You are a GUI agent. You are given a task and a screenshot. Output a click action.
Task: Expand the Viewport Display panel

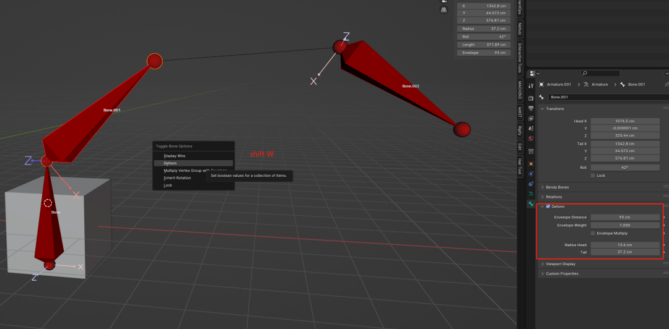click(x=542, y=264)
